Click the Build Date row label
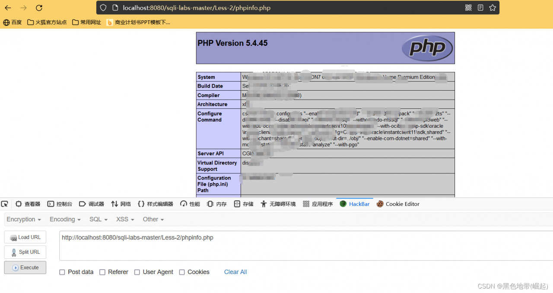The image size is (553, 293). pyautogui.click(x=210, y=86)
